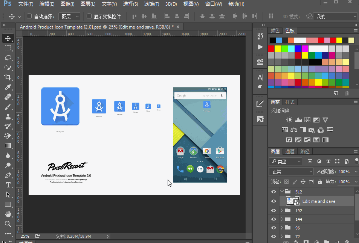359x243 pixels.
Task: Activate the Hand tool
Action: (x=8, y=214)
